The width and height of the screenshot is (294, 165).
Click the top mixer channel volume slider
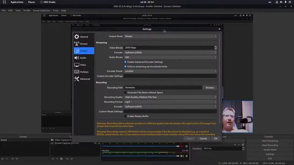click(x=141, y=146)
